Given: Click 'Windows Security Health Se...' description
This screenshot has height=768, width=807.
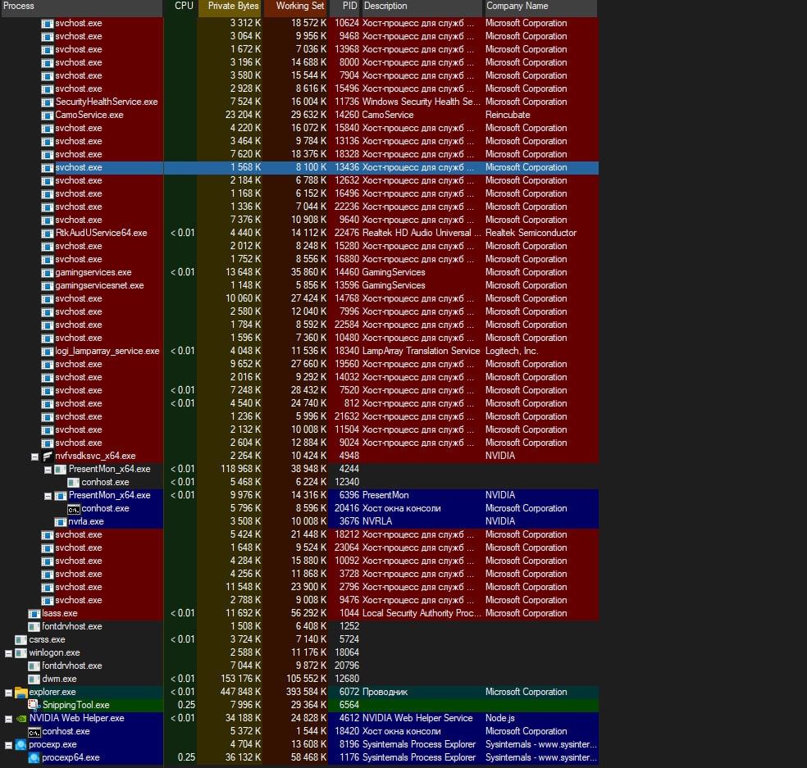Looking at the screenshot, I should pos(421,102).
